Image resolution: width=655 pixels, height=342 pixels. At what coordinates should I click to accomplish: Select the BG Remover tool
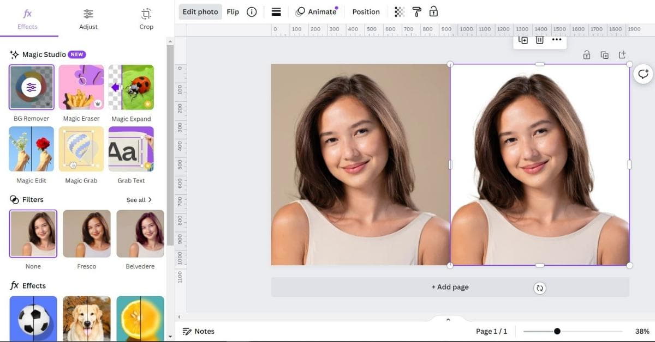coord(32,87)
